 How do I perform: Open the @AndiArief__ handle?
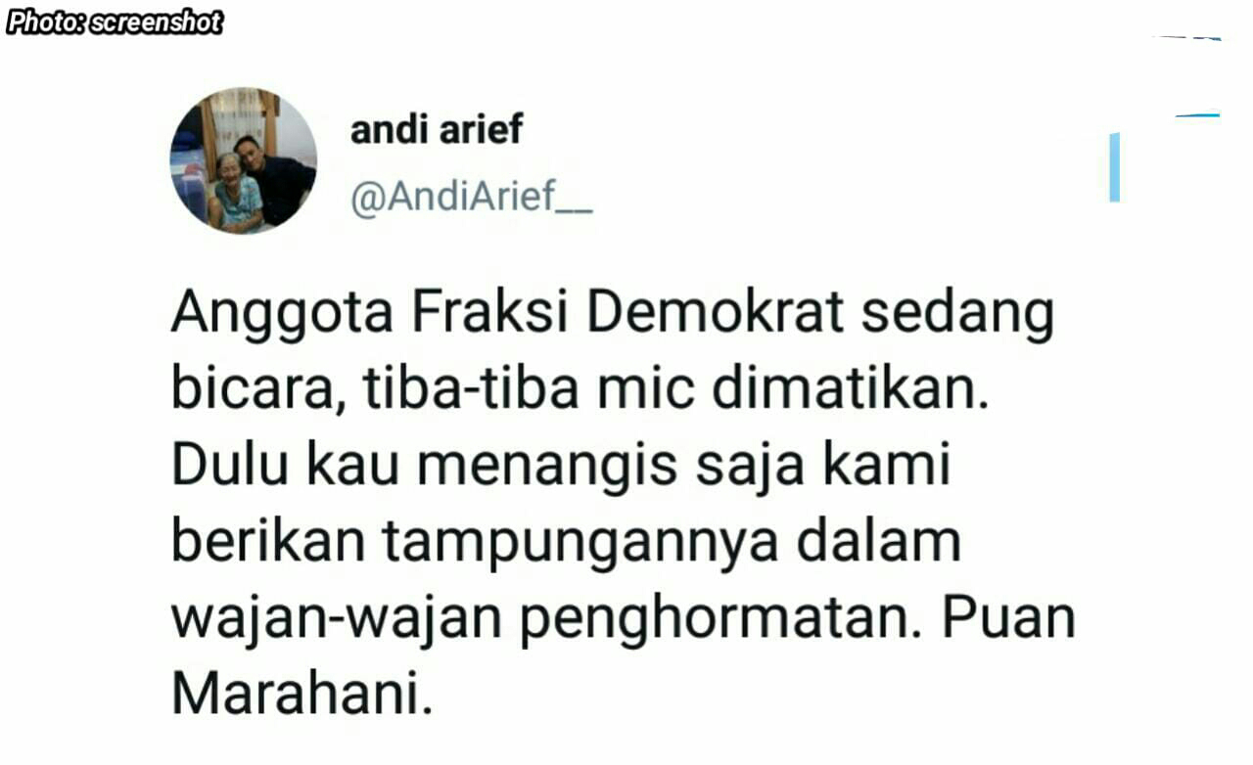(472, 199)
